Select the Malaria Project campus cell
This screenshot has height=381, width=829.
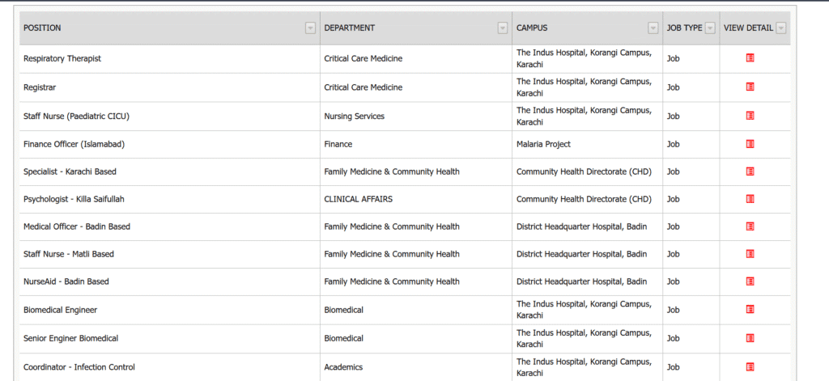pyautogui.click(x=543, y=144)
